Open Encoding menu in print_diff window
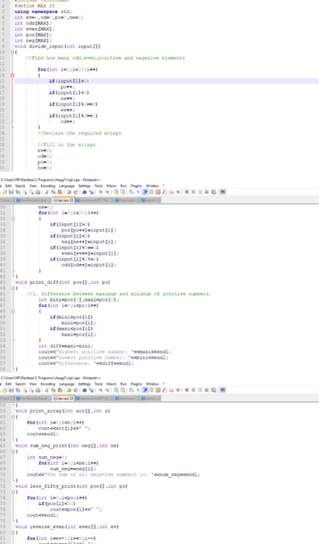Image resolution: width=319 pixels, height=544 pixels. click(x=48, y=186)
